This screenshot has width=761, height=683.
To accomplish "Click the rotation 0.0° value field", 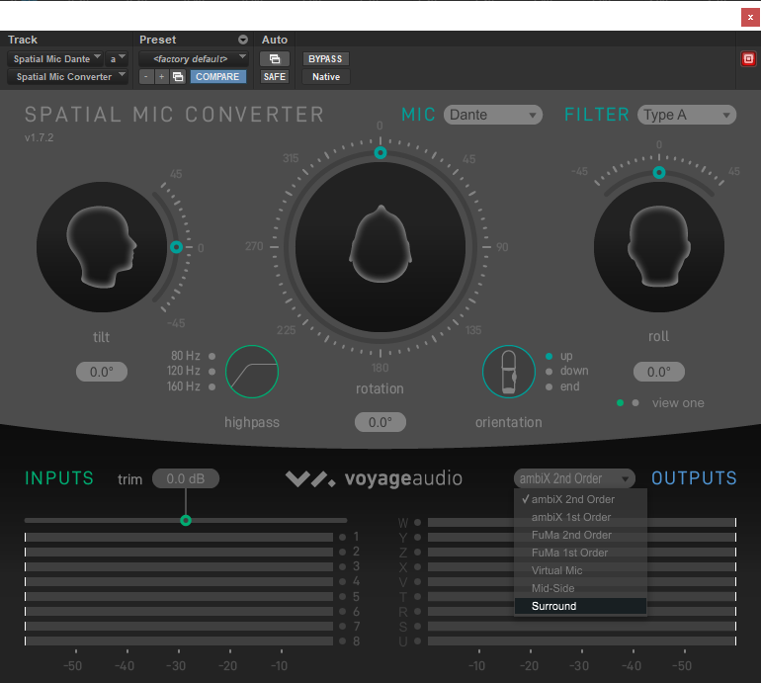I will coord(380,422).
